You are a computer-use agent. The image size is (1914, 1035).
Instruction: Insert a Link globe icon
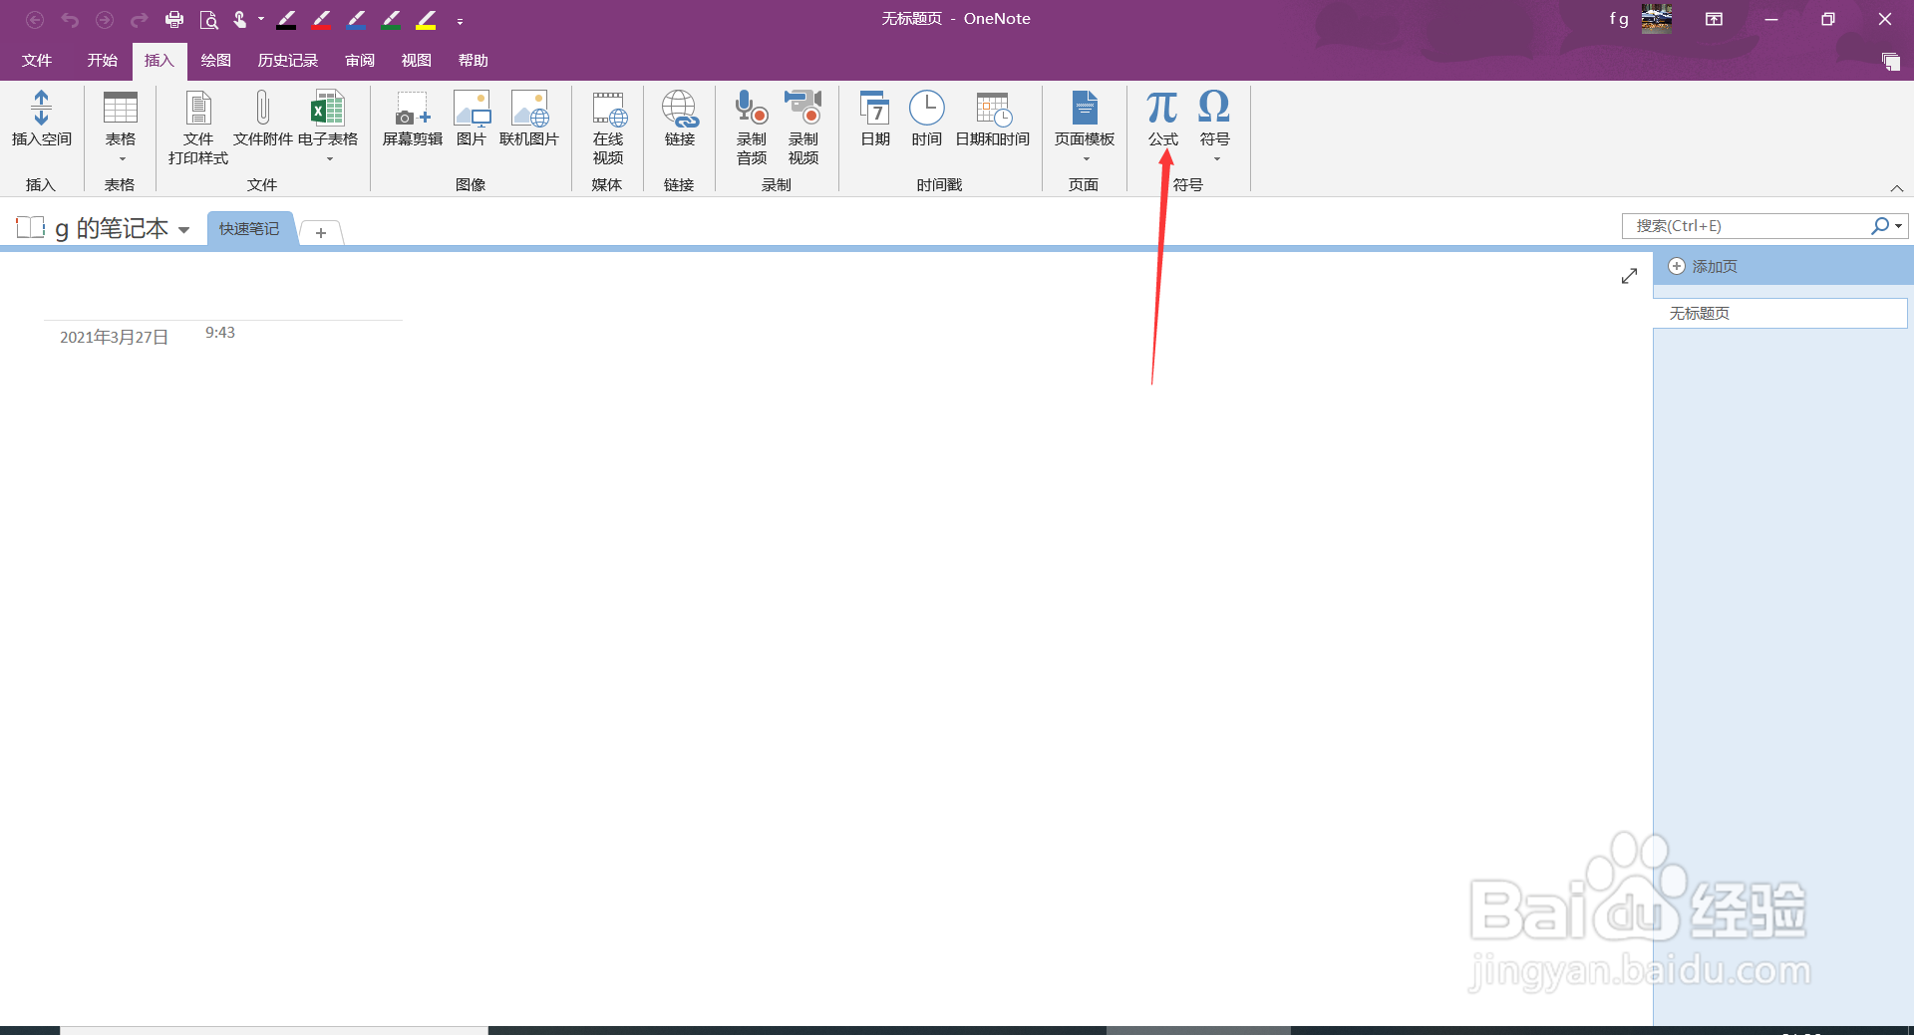pos(680,108)
